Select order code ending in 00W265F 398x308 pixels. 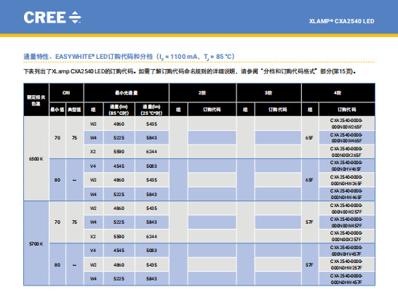[x=346, y=123]
